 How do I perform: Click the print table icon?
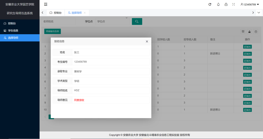coord(256,31)
